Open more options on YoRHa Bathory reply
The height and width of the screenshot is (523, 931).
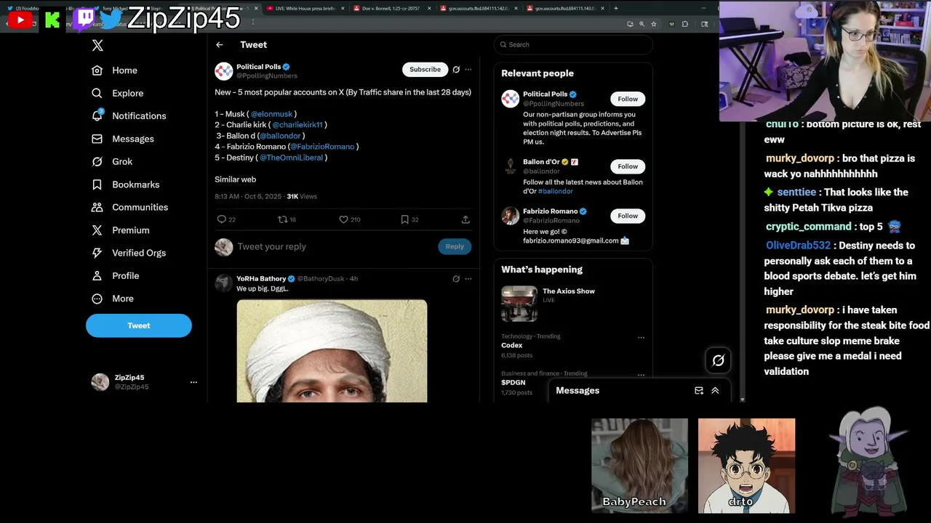[x=468, y=279]
